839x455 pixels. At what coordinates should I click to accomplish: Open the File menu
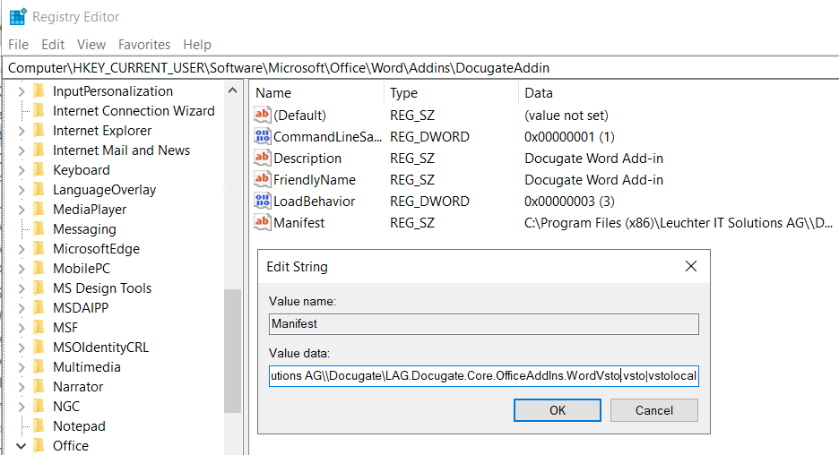[18, 45]
